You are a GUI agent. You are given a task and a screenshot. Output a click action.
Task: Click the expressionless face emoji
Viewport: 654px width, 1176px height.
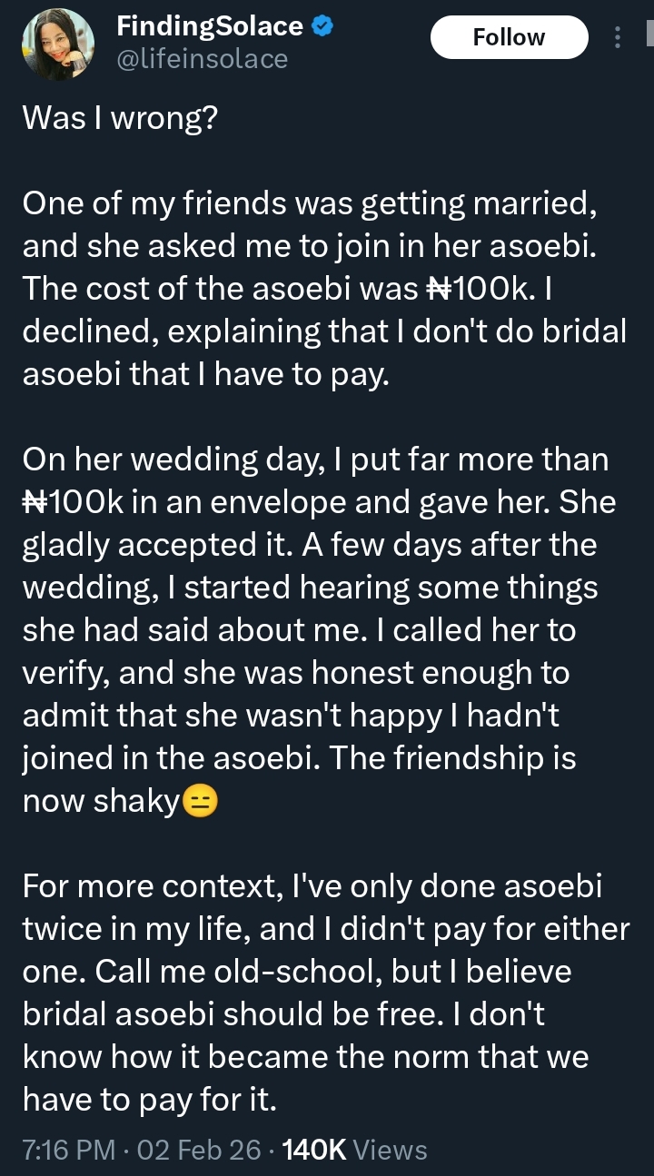tap(200, 803)
